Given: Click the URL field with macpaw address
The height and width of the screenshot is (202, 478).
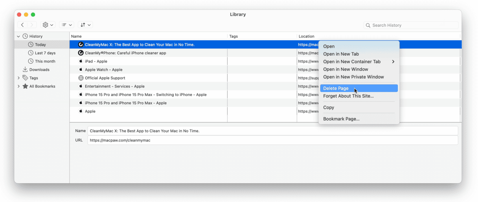Looking at the screenshot, I should (x=272, y=140).
